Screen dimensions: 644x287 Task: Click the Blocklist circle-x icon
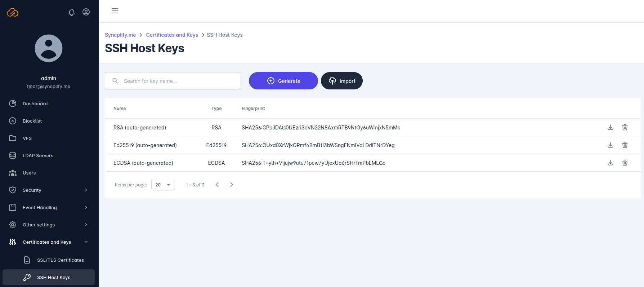tap(13, 121)
